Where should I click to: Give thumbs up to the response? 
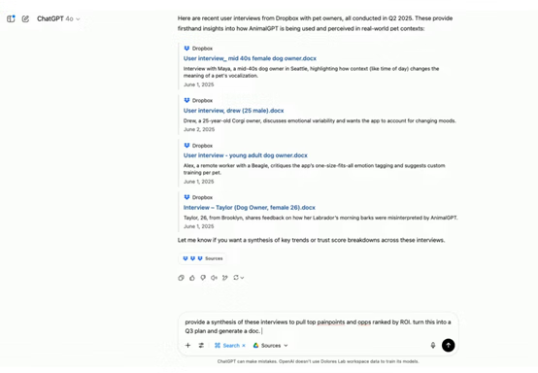click(x=192, y=278)
